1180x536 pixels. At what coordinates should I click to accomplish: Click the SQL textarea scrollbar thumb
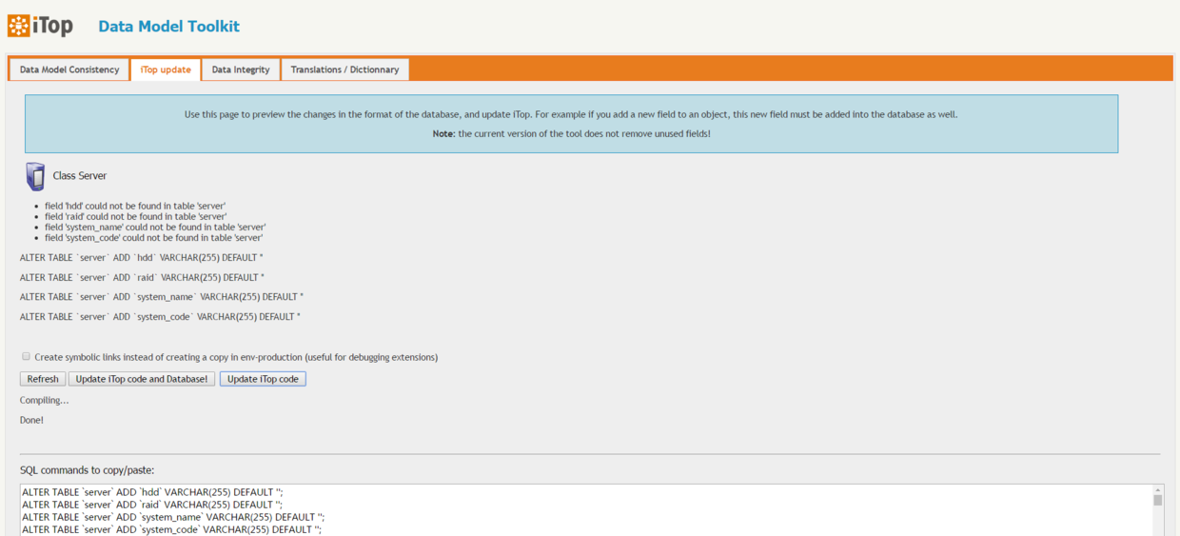pos(1157,501)
